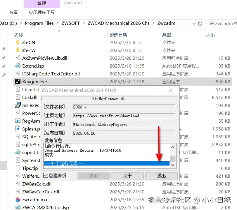The height and width of the screenshot is (210, 237).
Task: Click the libxl.dll file icon
Action: (x=18, y=97)
